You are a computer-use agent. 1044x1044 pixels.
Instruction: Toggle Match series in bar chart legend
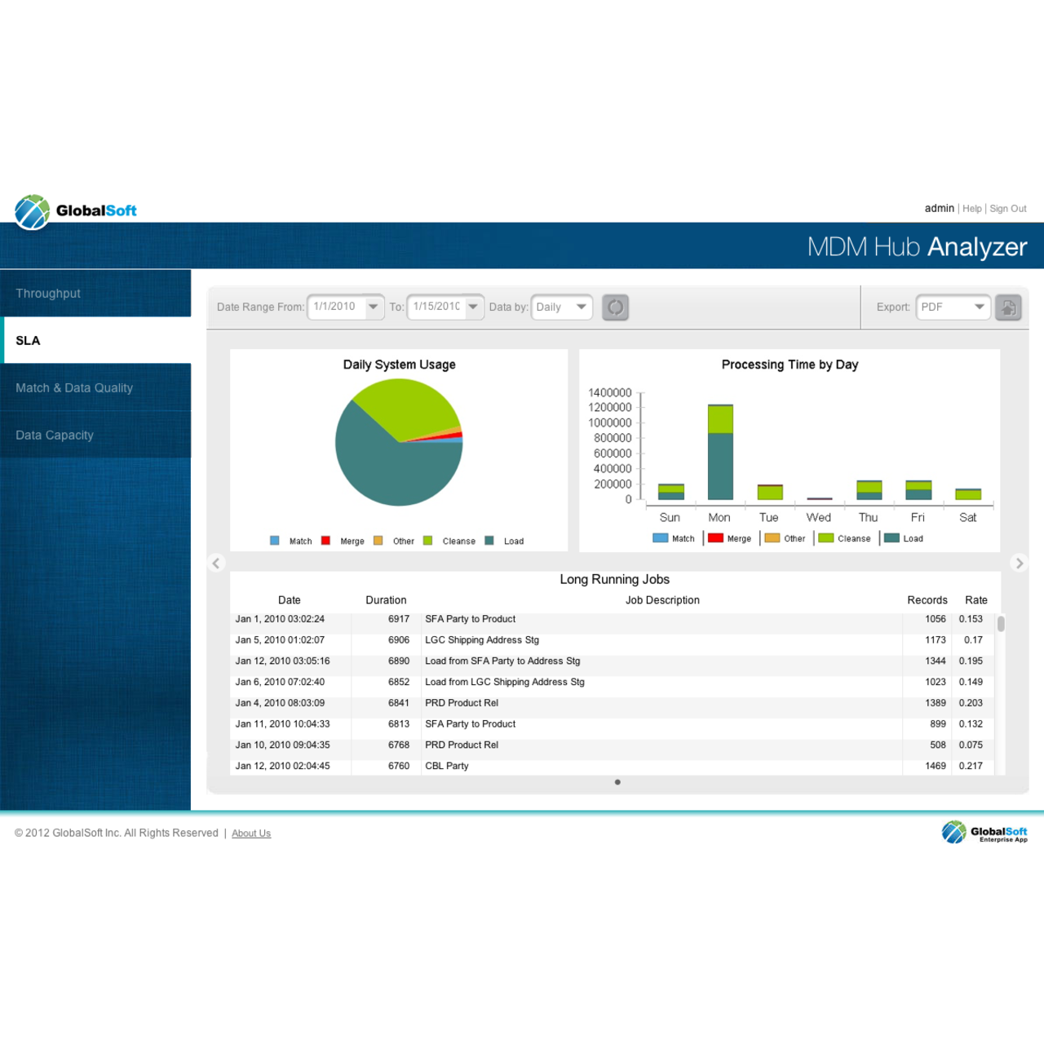tap(674, 538)
